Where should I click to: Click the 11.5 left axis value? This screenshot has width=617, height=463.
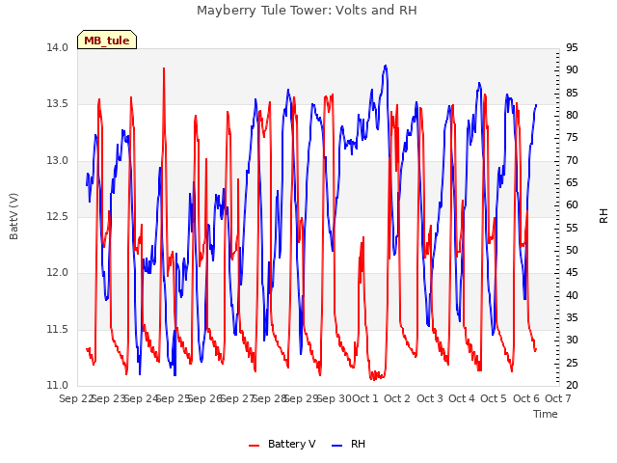[x=58, y=329]
